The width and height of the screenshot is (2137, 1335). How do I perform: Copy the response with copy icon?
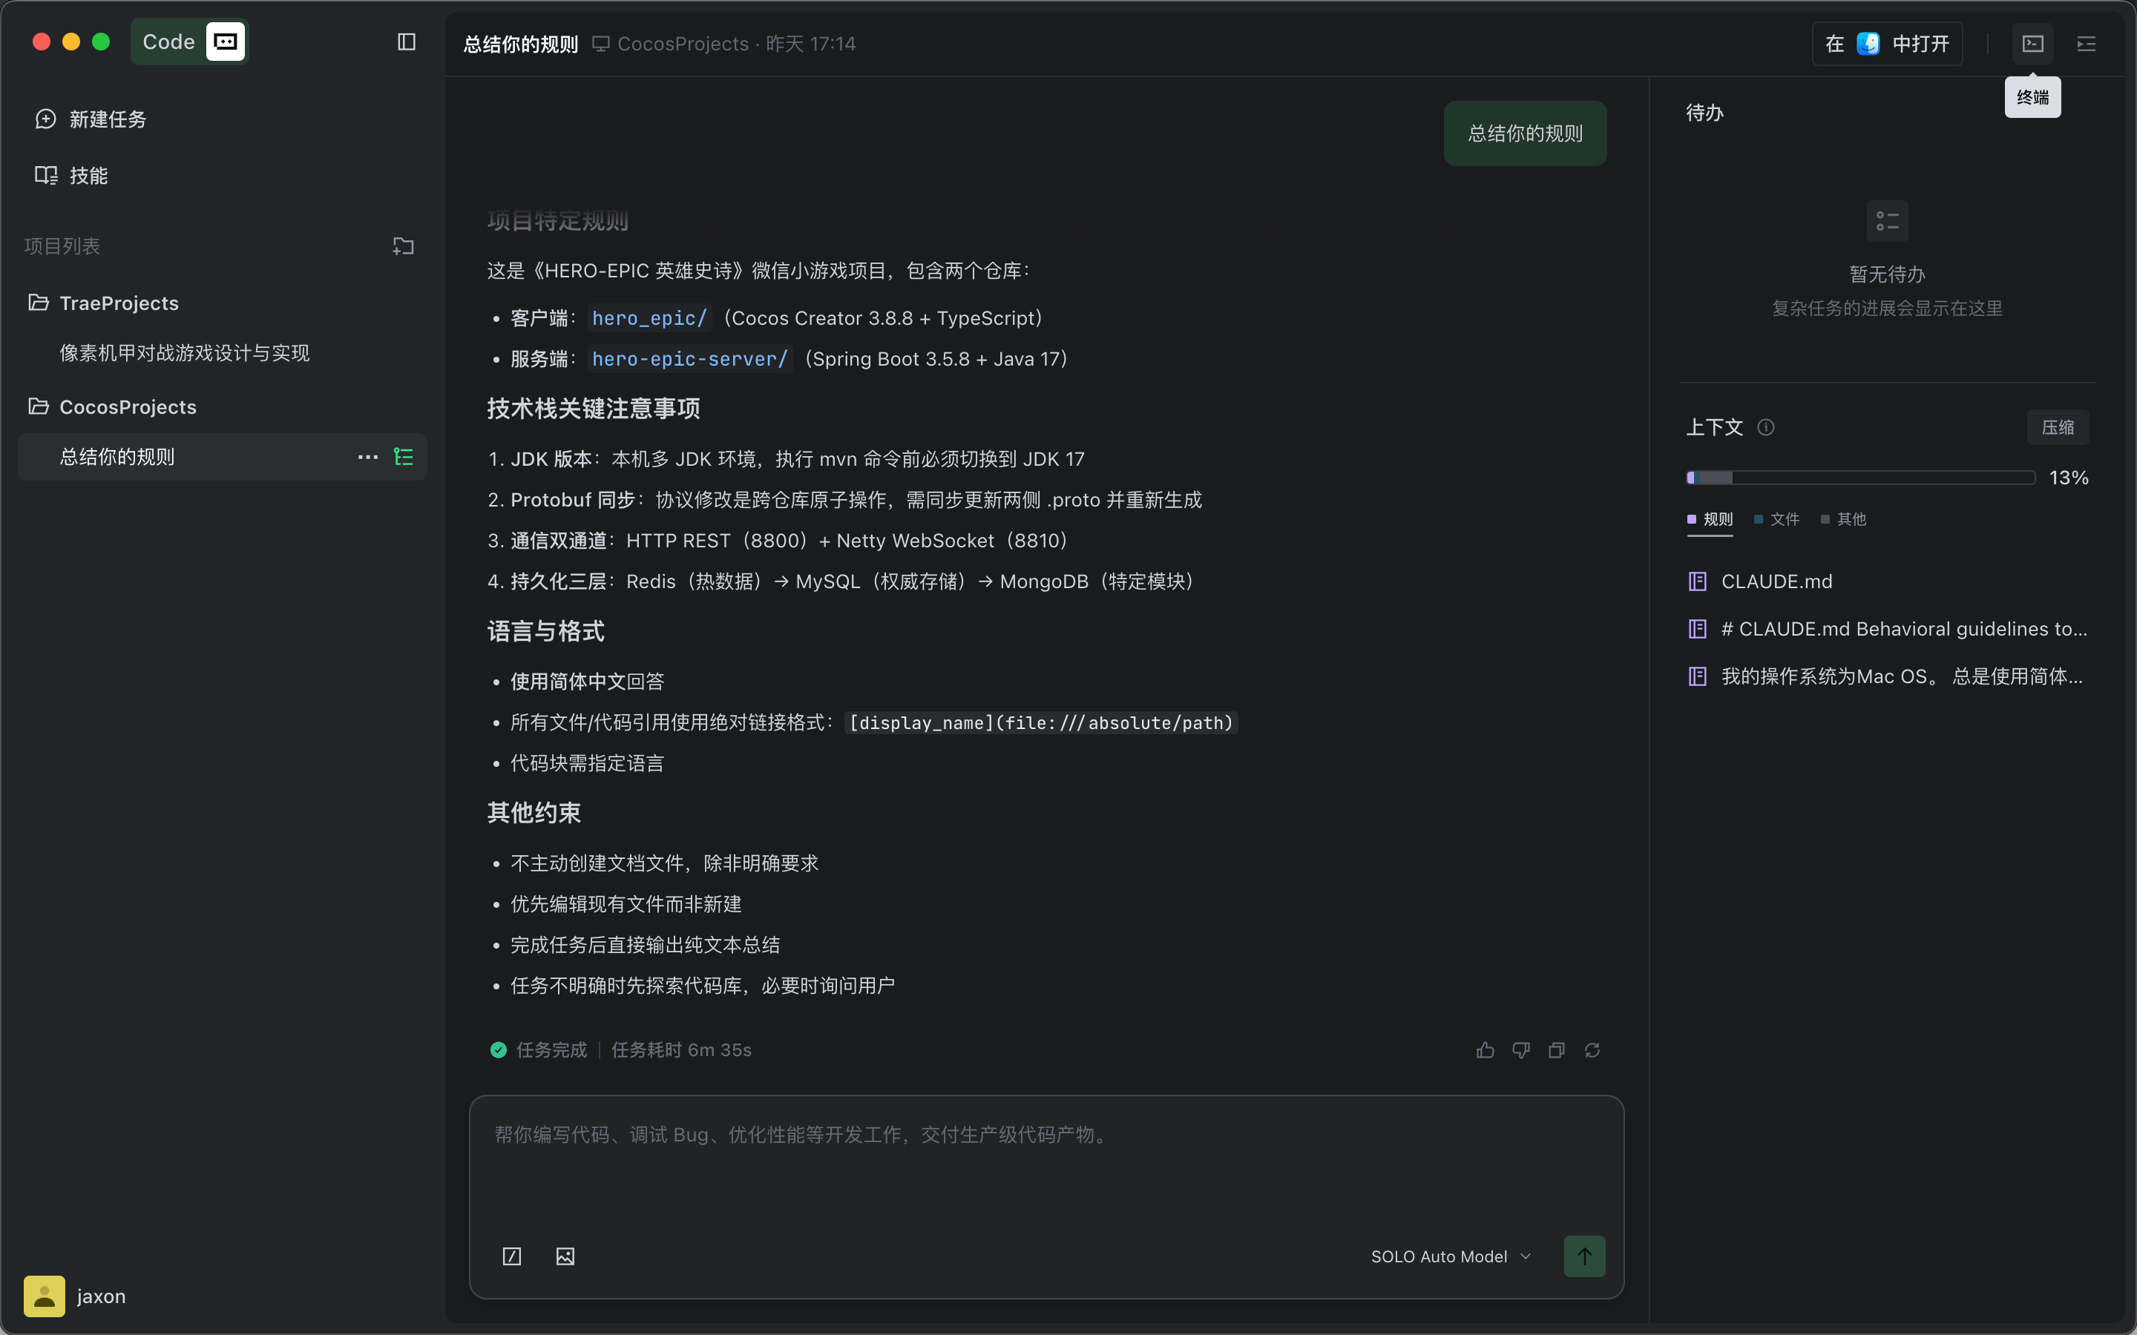click(x=1557, y=1049)
